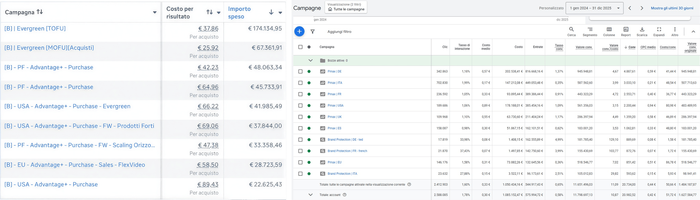Check the Brand Protection | FR - french checkbox
Image resolution: width=700 pixels, height=200 pixels.
[300, 151]
